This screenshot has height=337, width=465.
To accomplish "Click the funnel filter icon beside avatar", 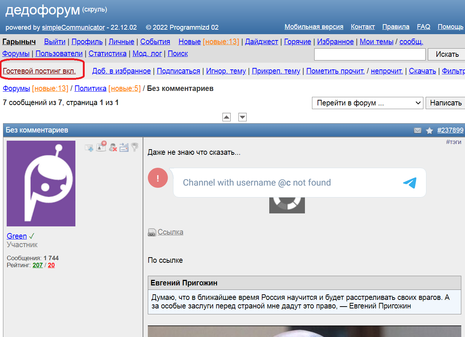I will [134, 147].
